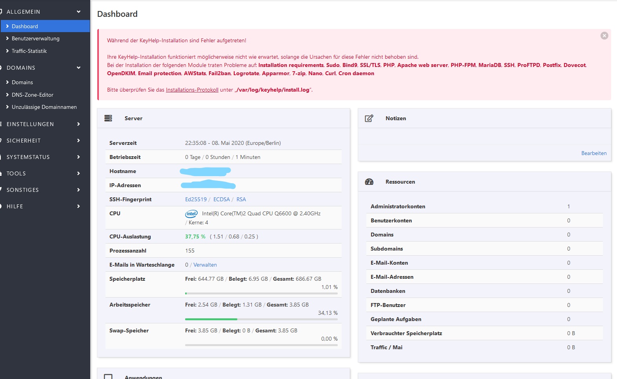Dismiss the installation error alert

pos(604,36)
